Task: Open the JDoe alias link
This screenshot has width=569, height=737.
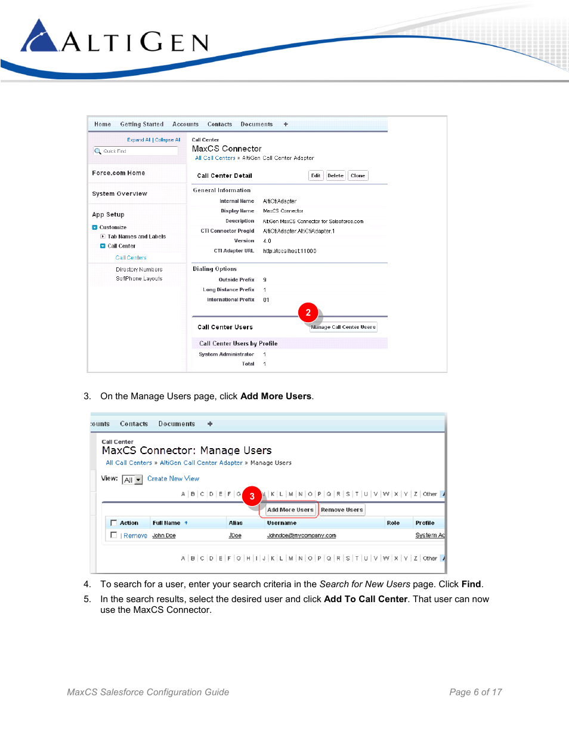Action: [x=235, y=536]
